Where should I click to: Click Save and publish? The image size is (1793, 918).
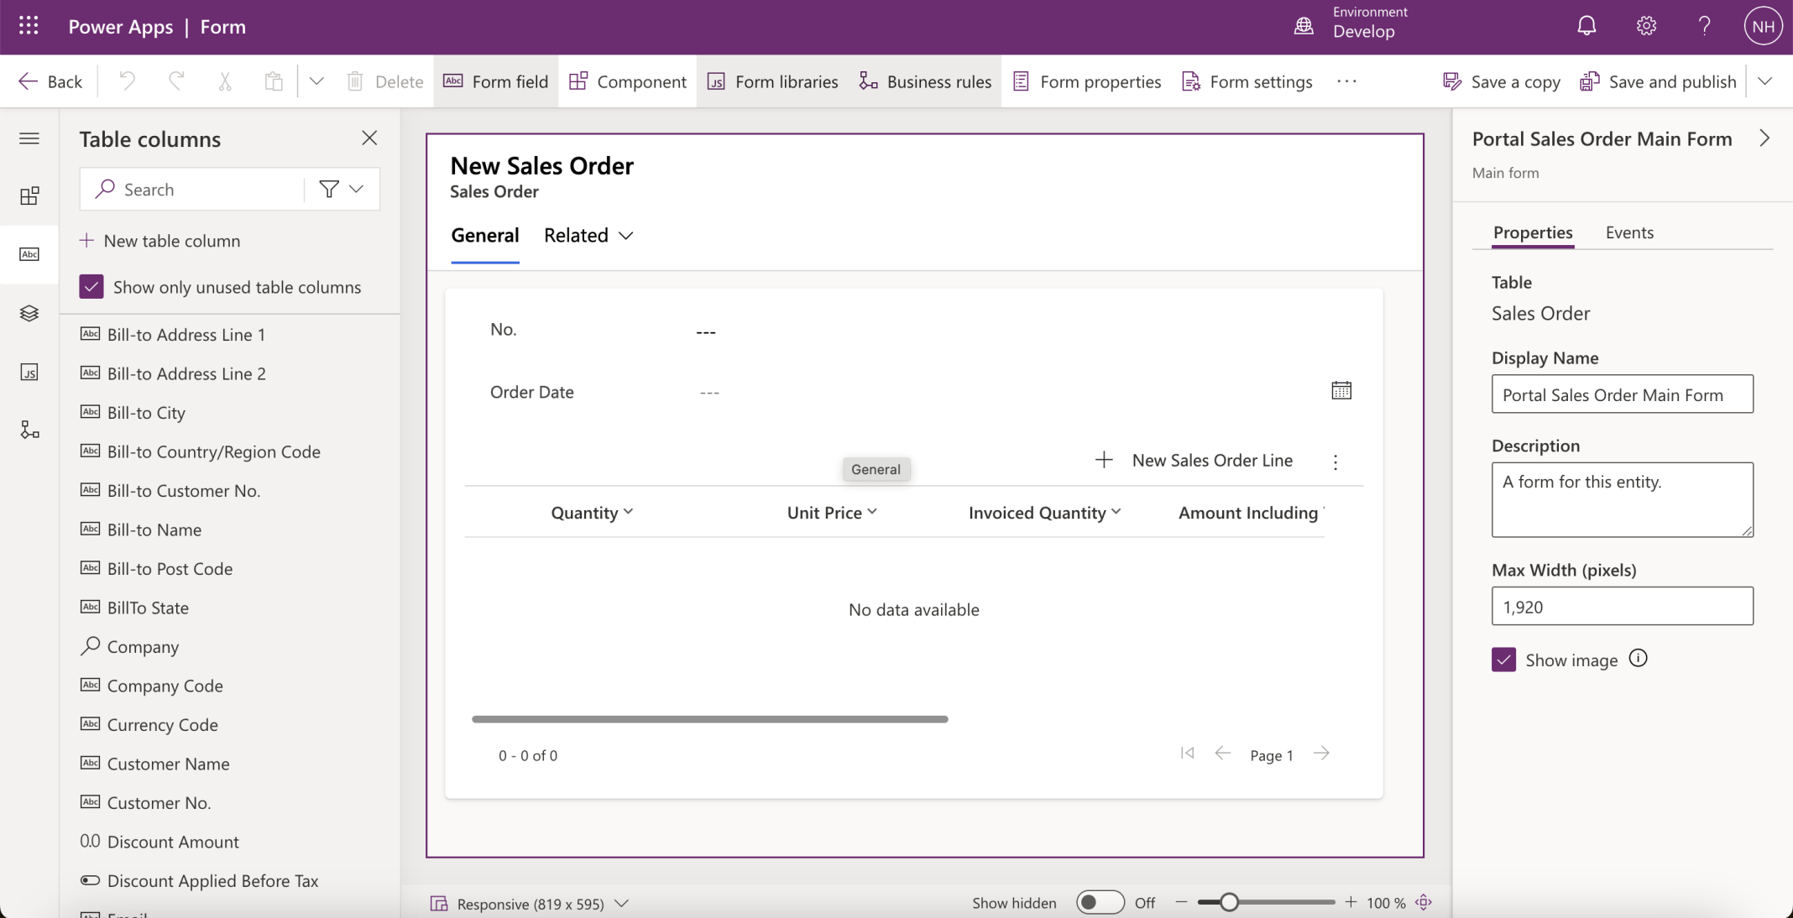click(1659, 81)
